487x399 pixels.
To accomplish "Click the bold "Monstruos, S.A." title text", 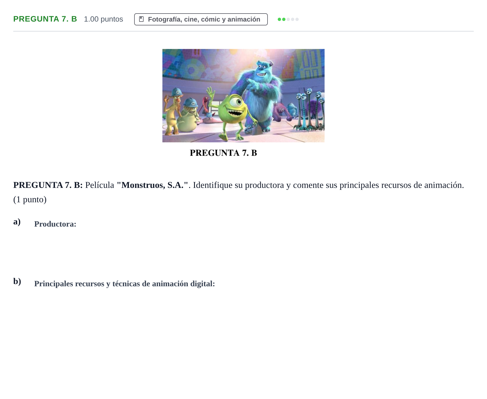I will coord(152,185).
